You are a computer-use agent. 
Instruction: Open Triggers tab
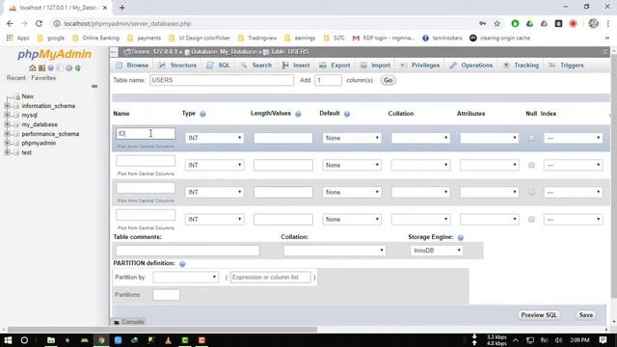(x=566, y=66)
